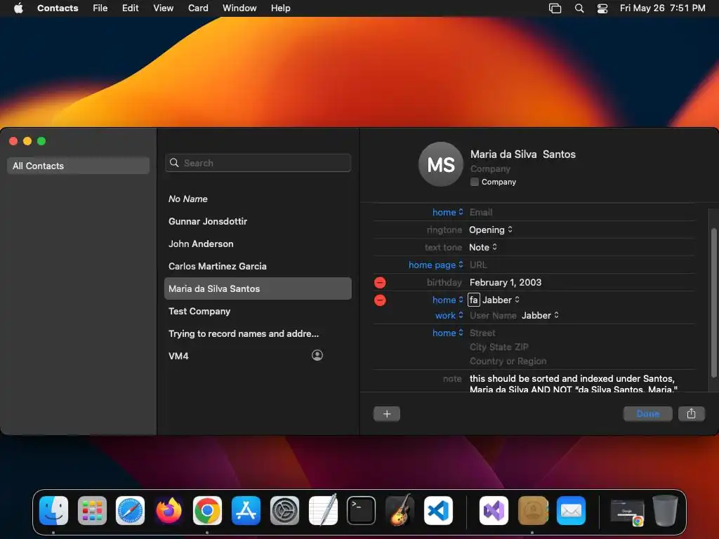Check the Company checkbox
719x539 pixels.
[475, 182]
